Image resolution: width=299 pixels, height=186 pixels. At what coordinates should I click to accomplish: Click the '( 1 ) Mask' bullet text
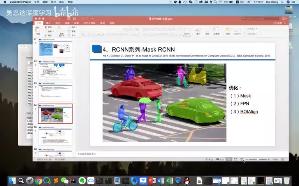[x=241, y=96]
